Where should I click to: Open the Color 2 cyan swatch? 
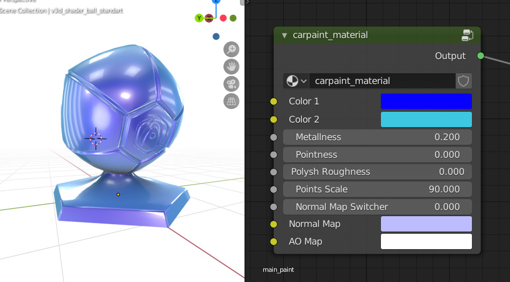point(426,119)
